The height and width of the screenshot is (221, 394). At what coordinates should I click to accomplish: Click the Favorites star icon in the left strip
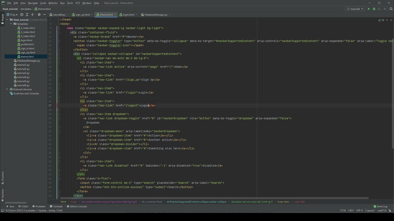(x=2, y=200)
